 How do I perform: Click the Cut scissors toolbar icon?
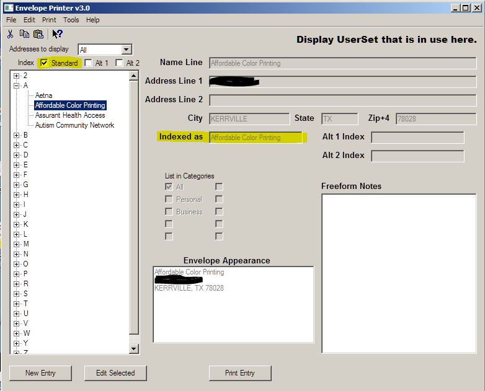pos(11,34)
